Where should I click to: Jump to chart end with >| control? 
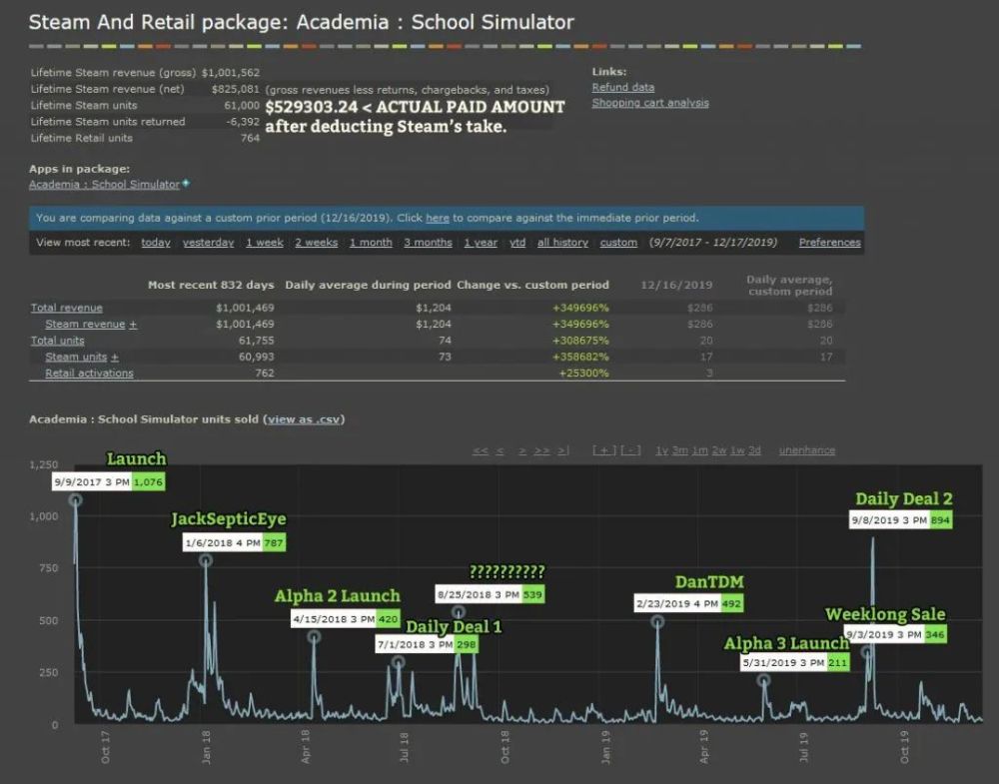point(562,450)
